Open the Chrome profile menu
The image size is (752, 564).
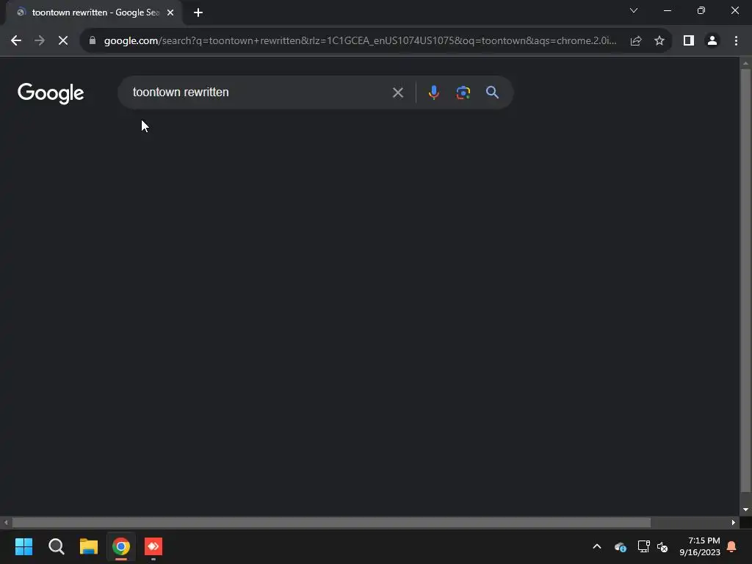(x=712, y=41)
